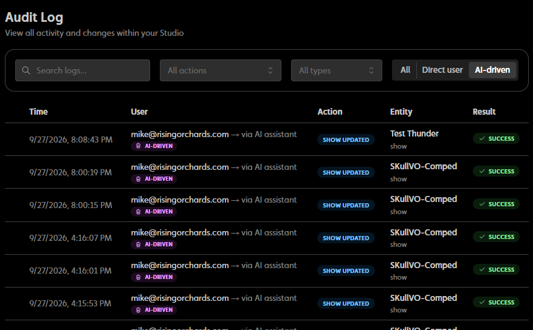
Task: Click SHOW UPDATED badge in 8:08:43 PM row
Action: [x=346, y=140]
